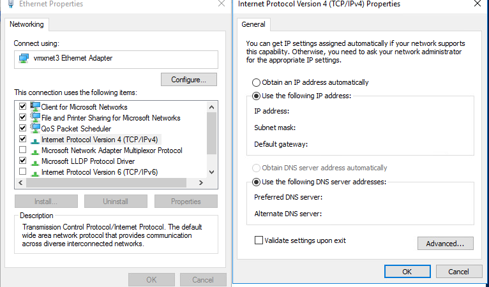The height and width of the screenshot is (287, 489).
Task: Enable the Internet Protocol Version 6 checkbox
Action: point(22,172)
